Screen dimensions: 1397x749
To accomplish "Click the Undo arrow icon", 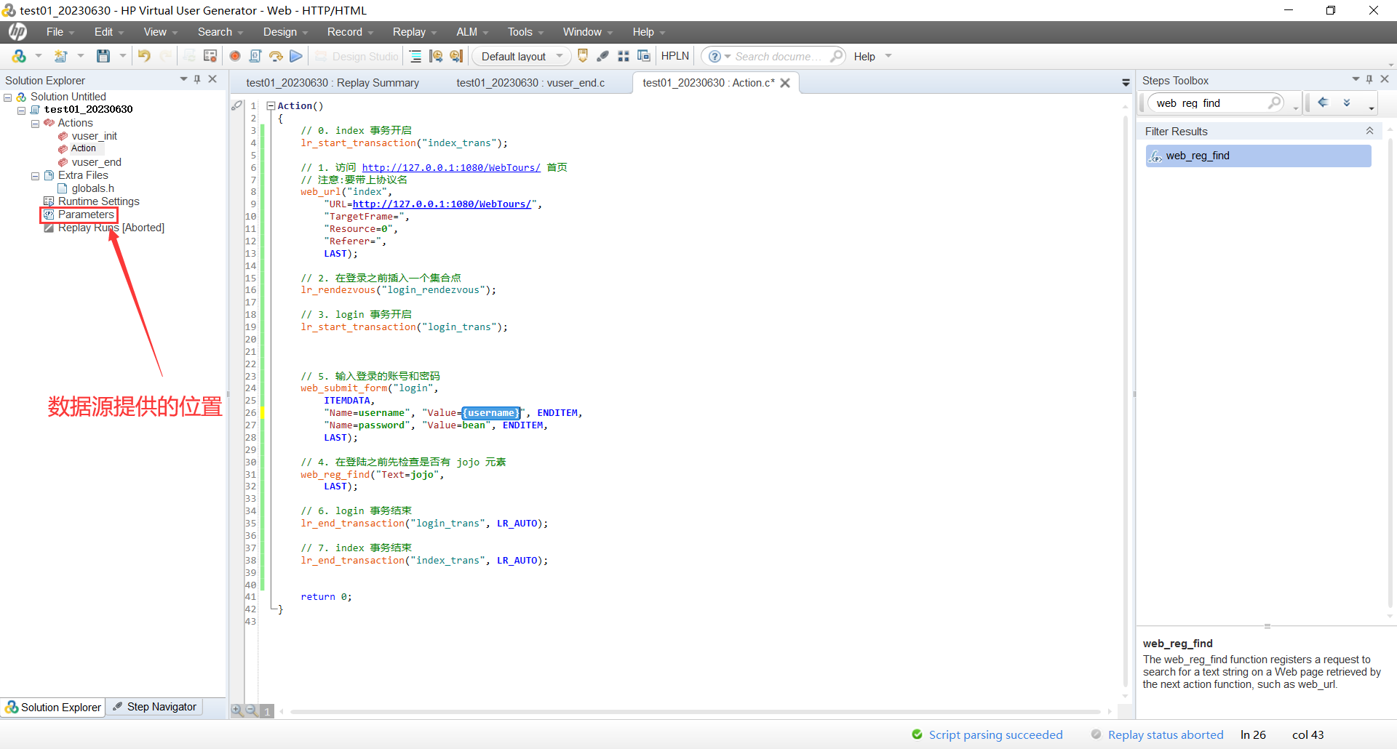I will coord(144,56).
